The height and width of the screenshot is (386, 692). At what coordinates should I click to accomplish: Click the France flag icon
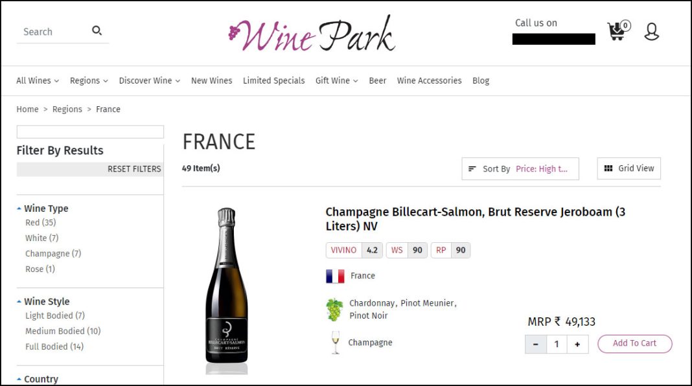click(335, 276)
